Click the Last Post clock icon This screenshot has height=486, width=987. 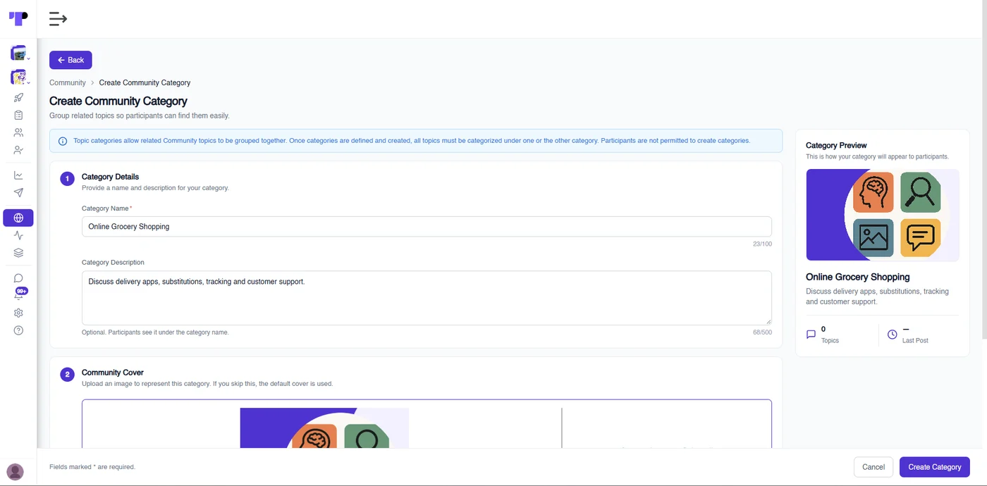pos(892,335)
